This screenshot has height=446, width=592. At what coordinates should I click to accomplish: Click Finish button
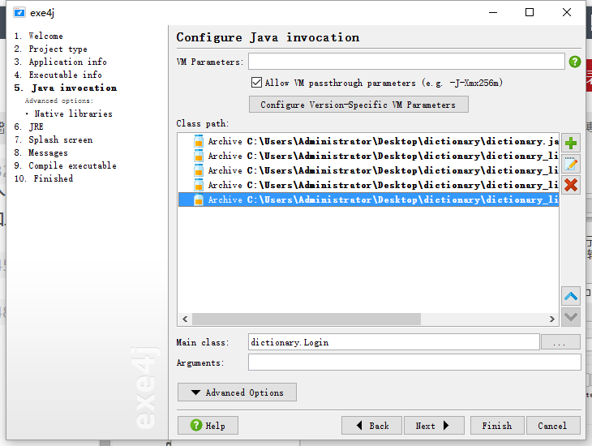point(497,426)
